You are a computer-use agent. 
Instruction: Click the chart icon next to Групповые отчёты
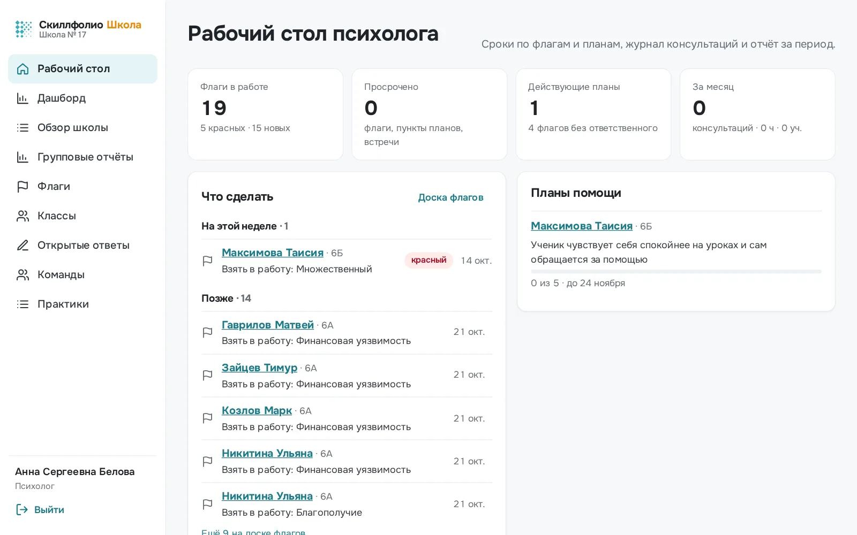coord(22,157)
